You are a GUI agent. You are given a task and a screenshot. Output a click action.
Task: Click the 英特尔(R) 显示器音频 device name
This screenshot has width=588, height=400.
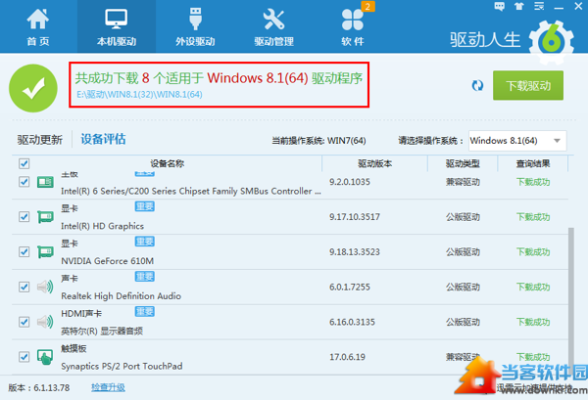[x=102, y=332]
